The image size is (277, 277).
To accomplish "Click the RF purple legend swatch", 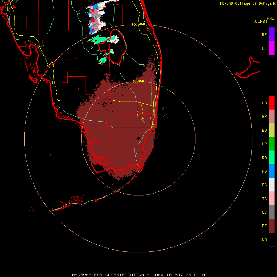I will (272, 34).
